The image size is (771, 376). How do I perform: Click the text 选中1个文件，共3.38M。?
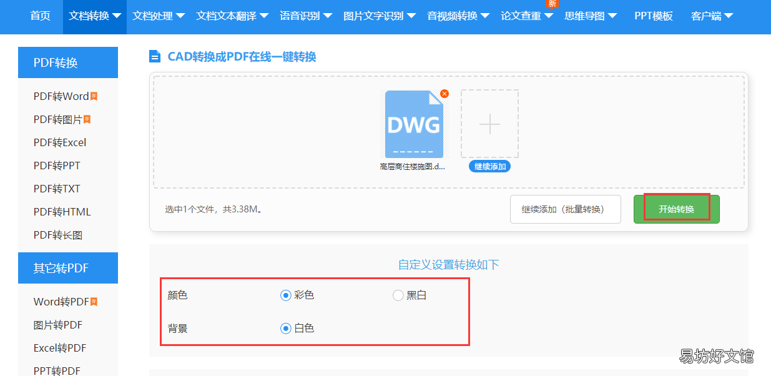click(x=215, y=209)
